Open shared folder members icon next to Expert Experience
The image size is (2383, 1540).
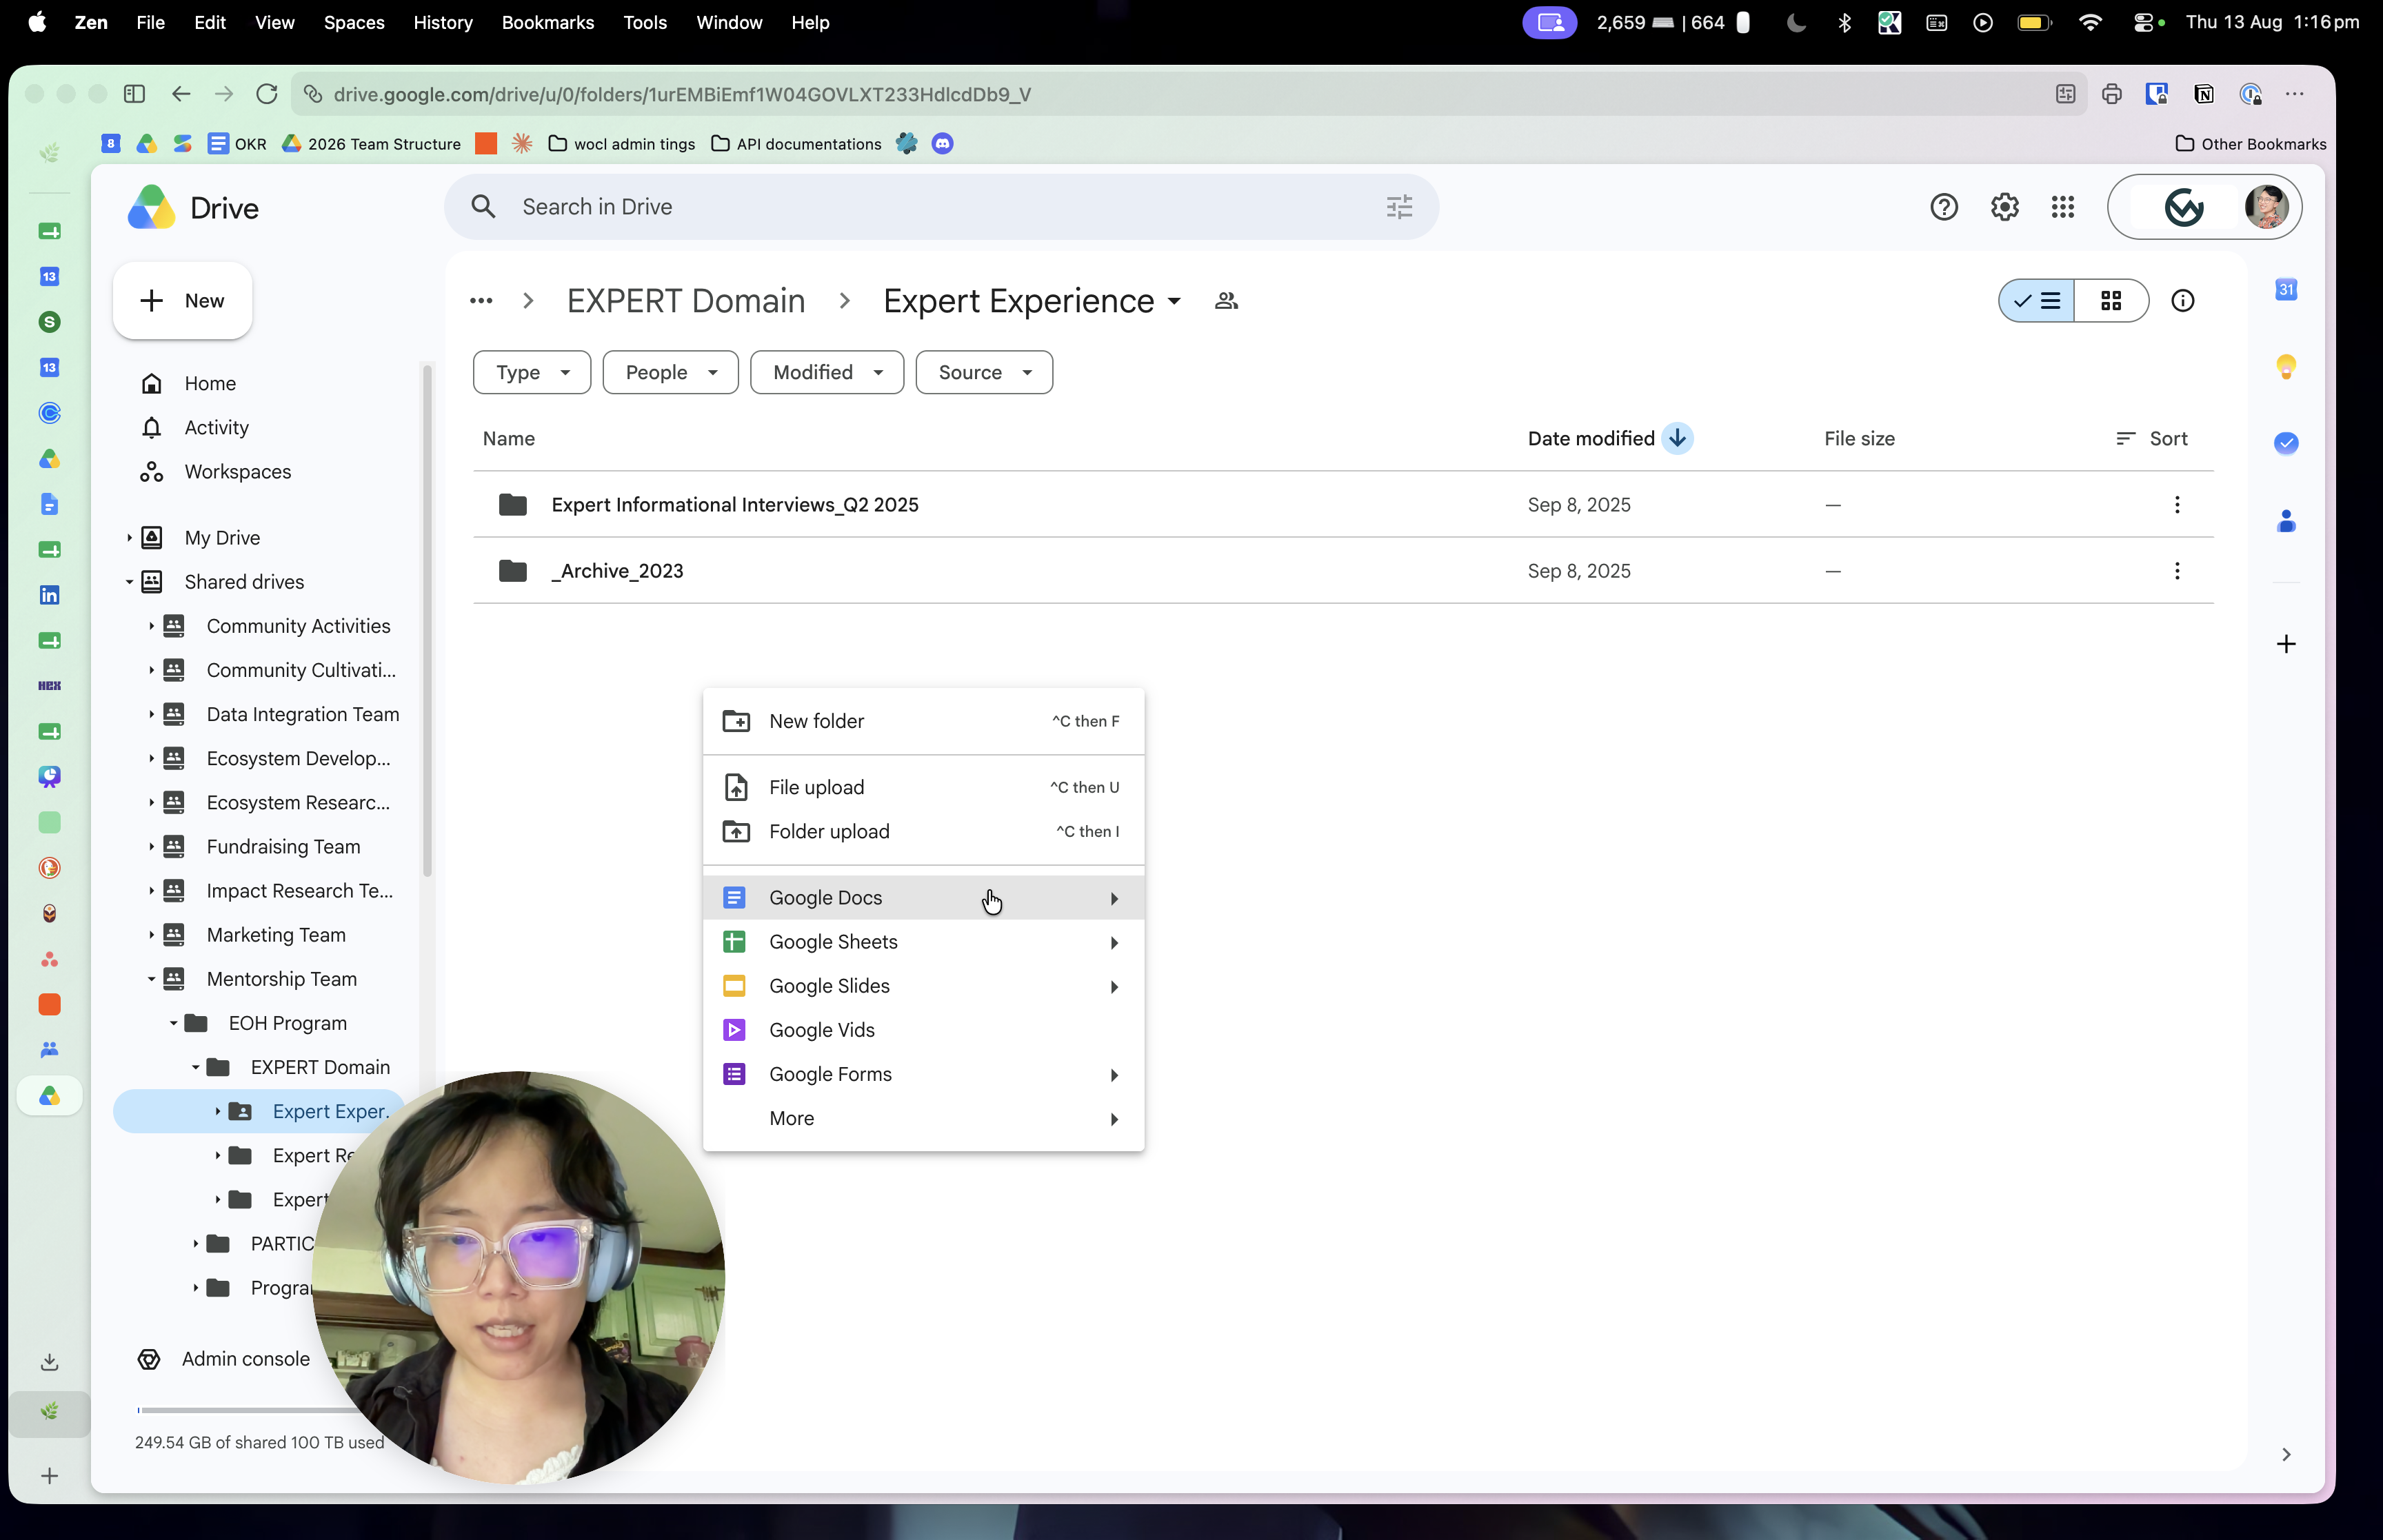click(1226, 301)
